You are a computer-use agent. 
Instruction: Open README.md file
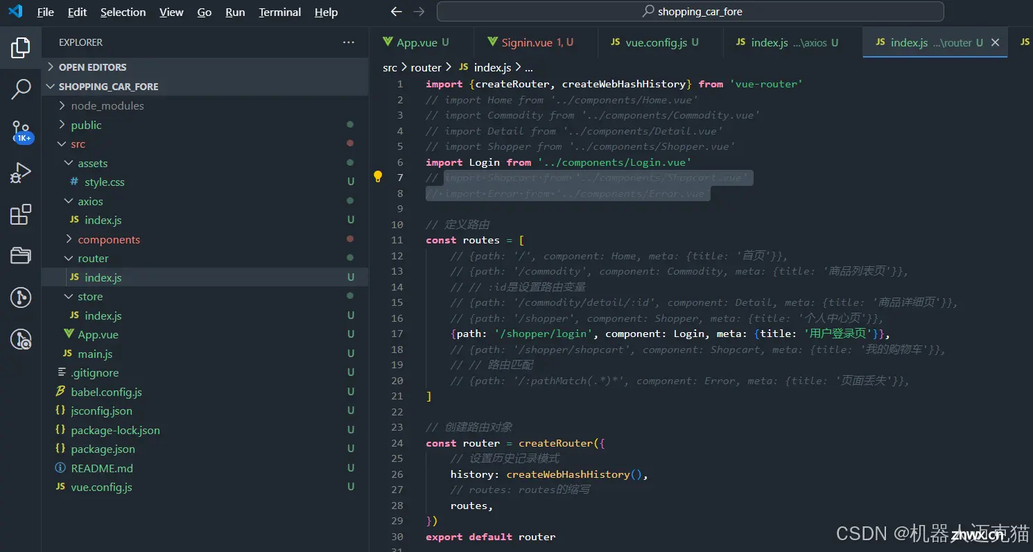click(205, 468)
